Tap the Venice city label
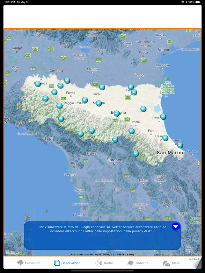Screen dimensions: 205x273 pos(164,50)
